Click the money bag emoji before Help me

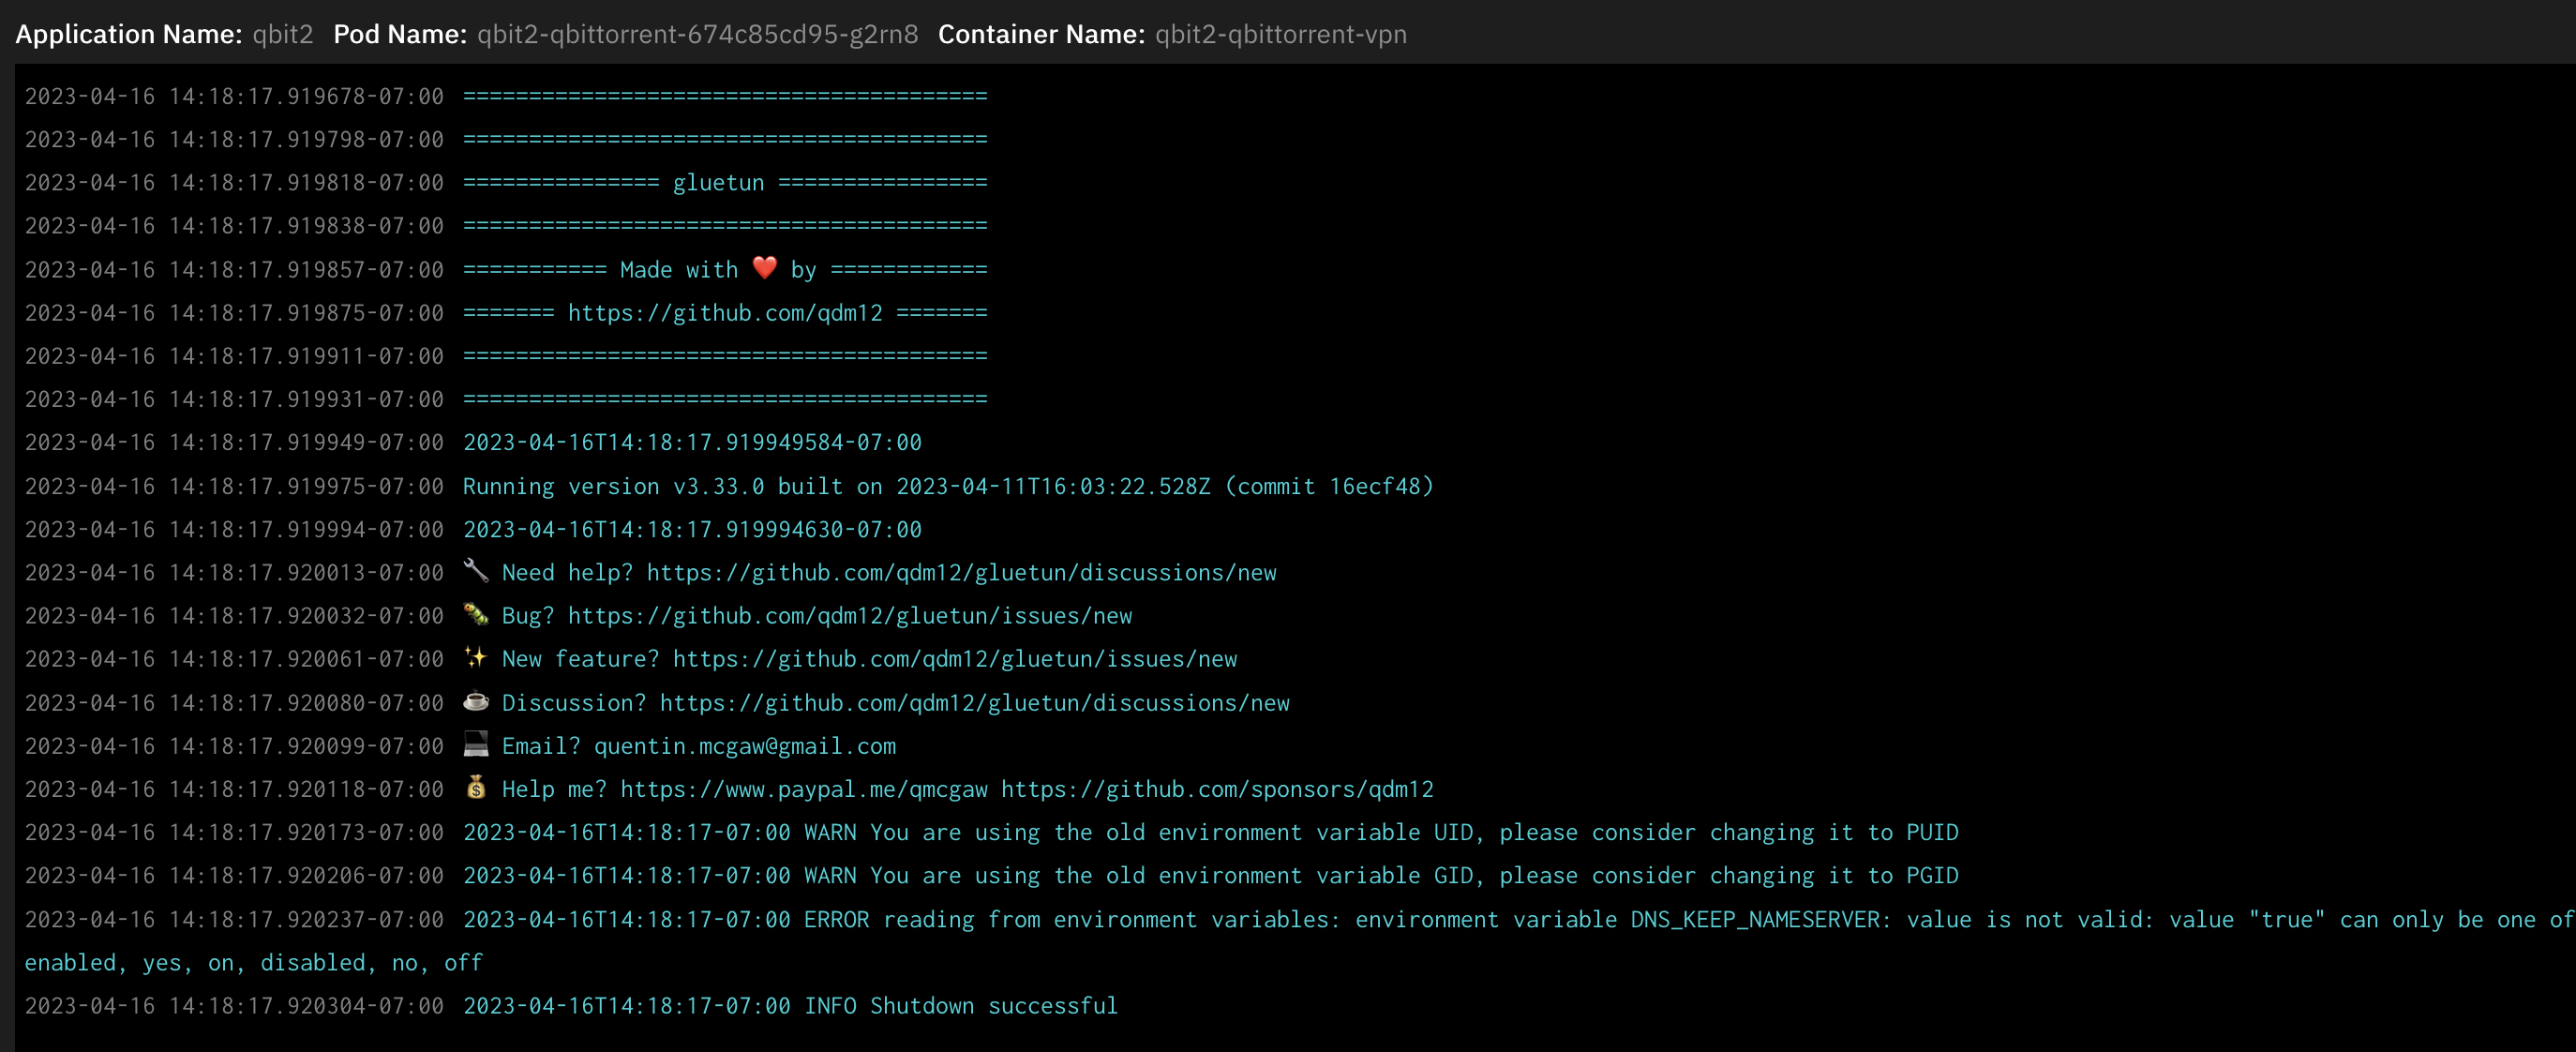476,787
